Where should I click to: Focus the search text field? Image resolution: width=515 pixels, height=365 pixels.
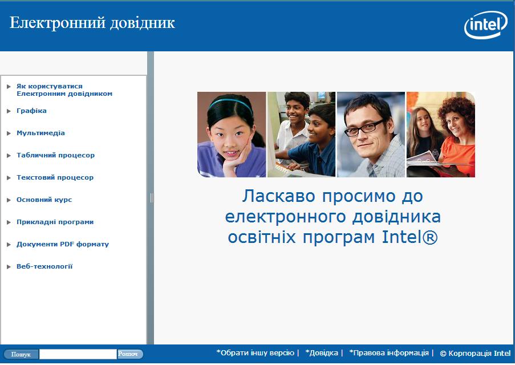tap(78, 354)
